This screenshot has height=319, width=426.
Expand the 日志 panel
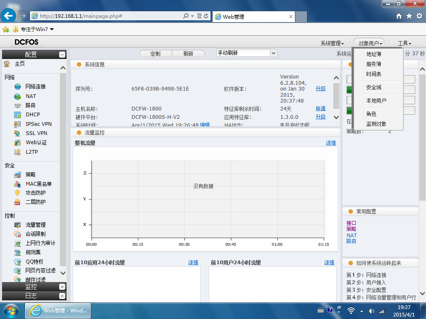click(62, 296)
